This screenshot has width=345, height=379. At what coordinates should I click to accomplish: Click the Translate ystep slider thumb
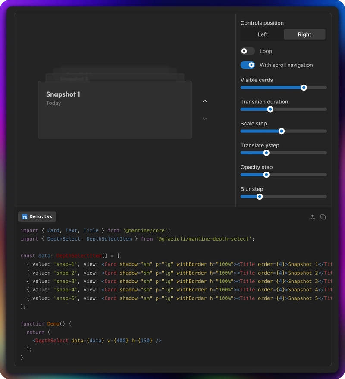(x=267, y=153)
